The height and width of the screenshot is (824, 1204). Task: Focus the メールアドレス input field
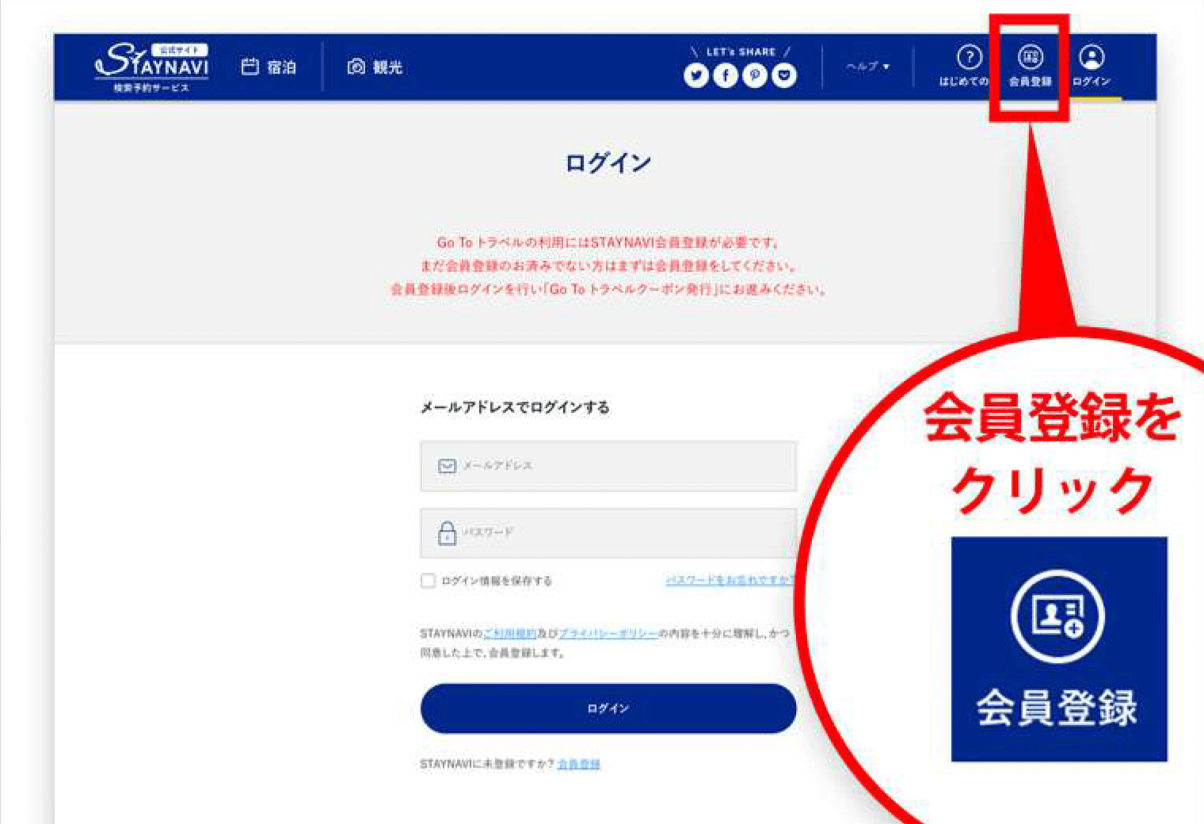pos(608,466)
